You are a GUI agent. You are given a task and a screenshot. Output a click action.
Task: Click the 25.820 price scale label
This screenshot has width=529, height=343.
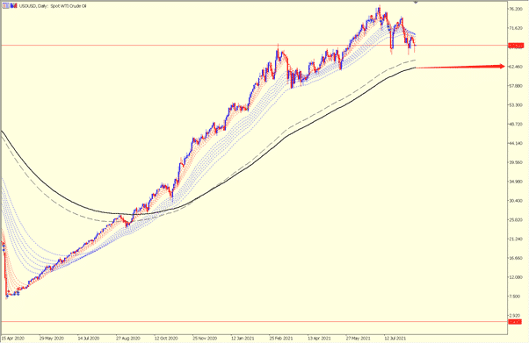pos(516,220)
